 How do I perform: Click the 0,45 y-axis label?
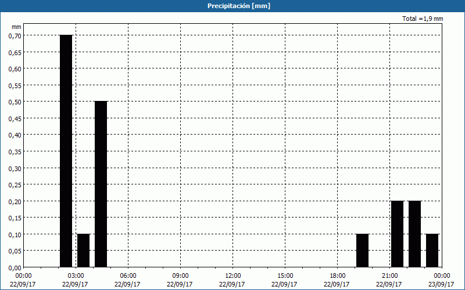16,119
